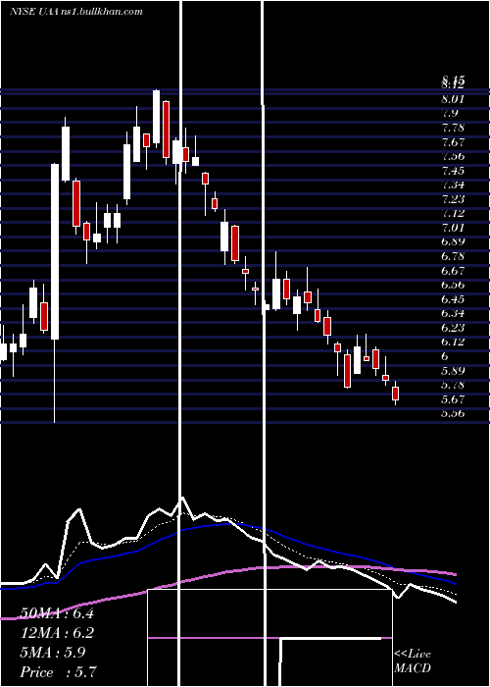Select the last red candlestick near 5.67
Viewport: 490px width, 687px height.
tap(396, 393)
